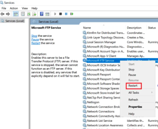Click the Export List toolbar icon
This screenshot has height=129, width=158.
coord(34,14)
